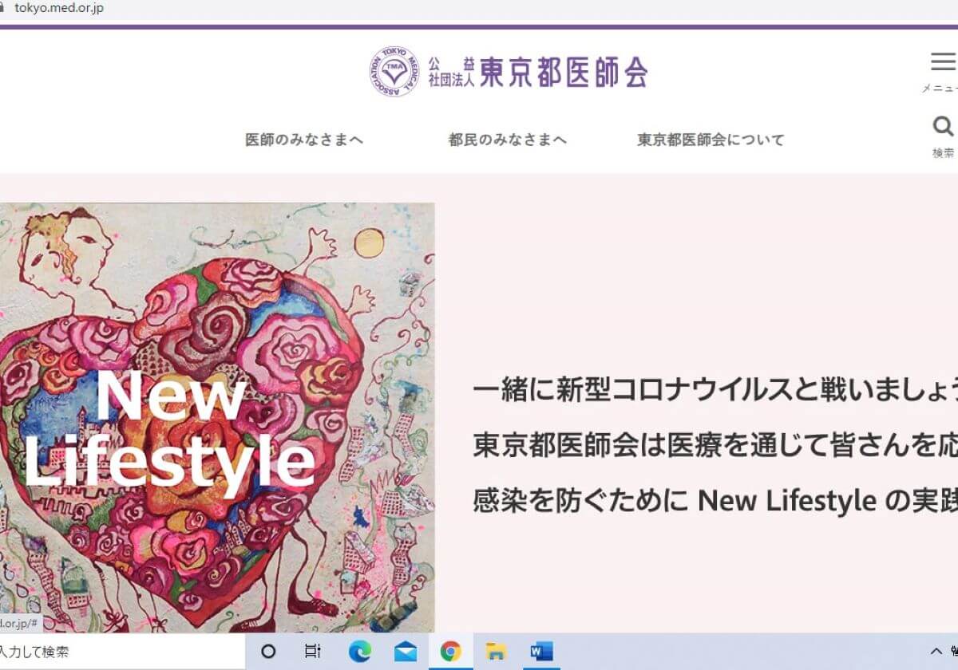Click text 東京都医師会は医療を通じて皆さんを
Image resolution: width=958 pixels, height=670 pixels.
[701, 445]
